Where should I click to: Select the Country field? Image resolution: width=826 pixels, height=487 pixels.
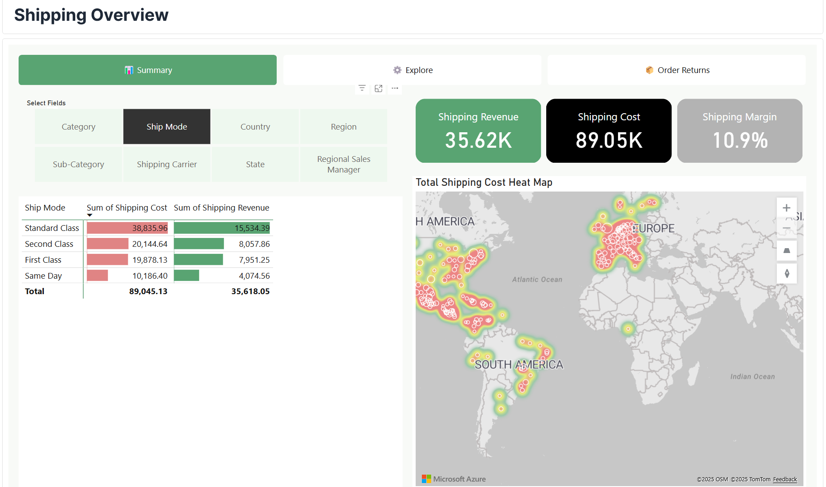[x=255, y=127]
